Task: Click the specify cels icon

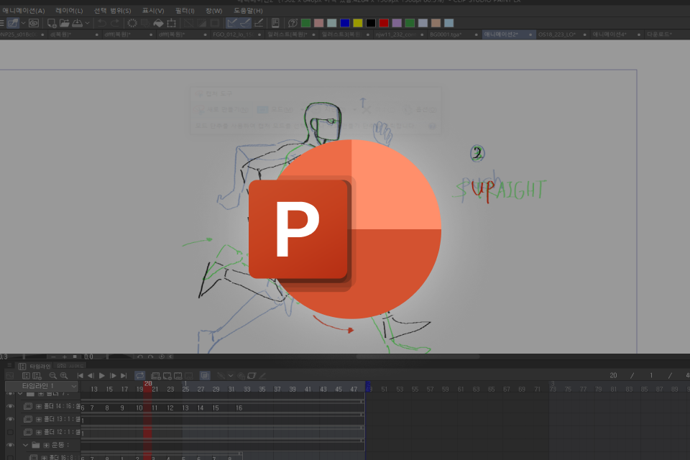Action: click(178, 375)
